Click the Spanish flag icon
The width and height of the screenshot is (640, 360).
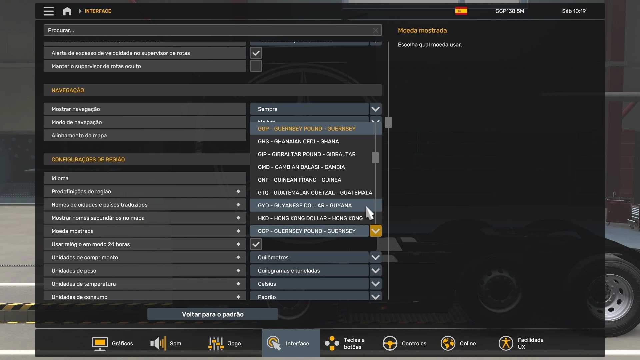click(x=461, y=11)
